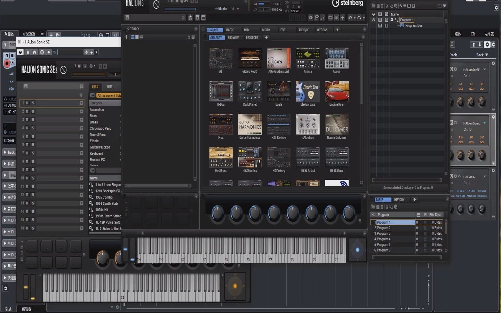
Task: Click the add track plus icon
Action: point(51,35)
